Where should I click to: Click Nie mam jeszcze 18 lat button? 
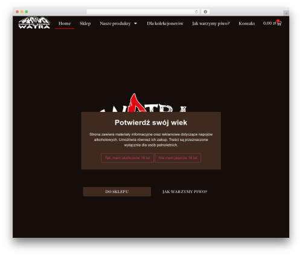[178, 158]
